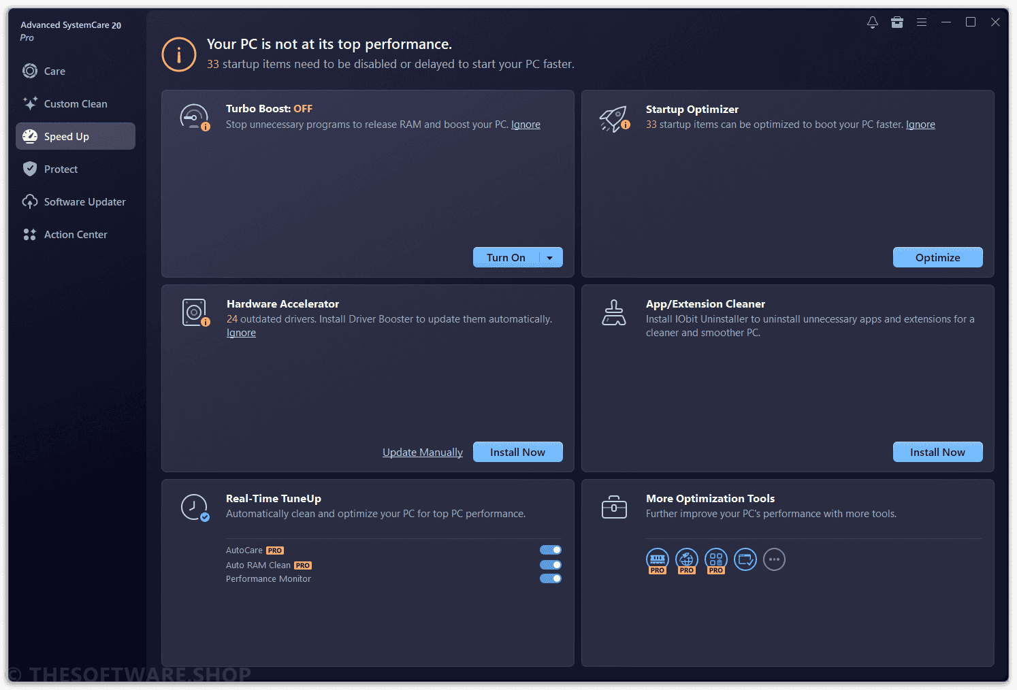Click the Hardware Accelerator disk icon

coord(196,312)
